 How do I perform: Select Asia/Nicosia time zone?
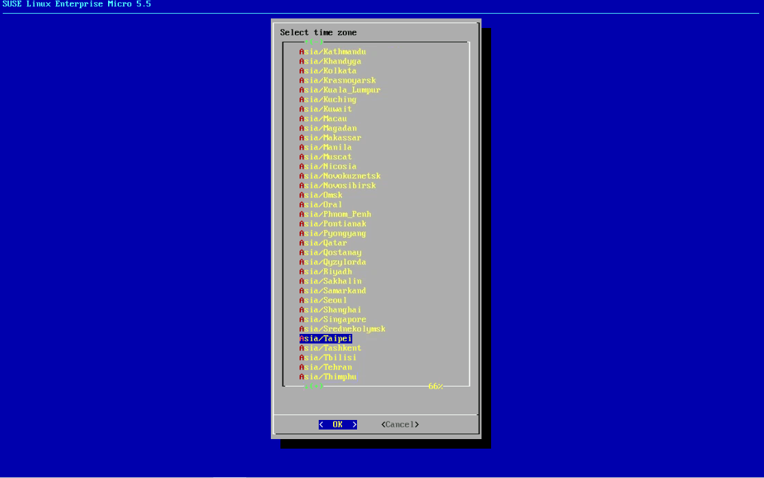(328, 167)
